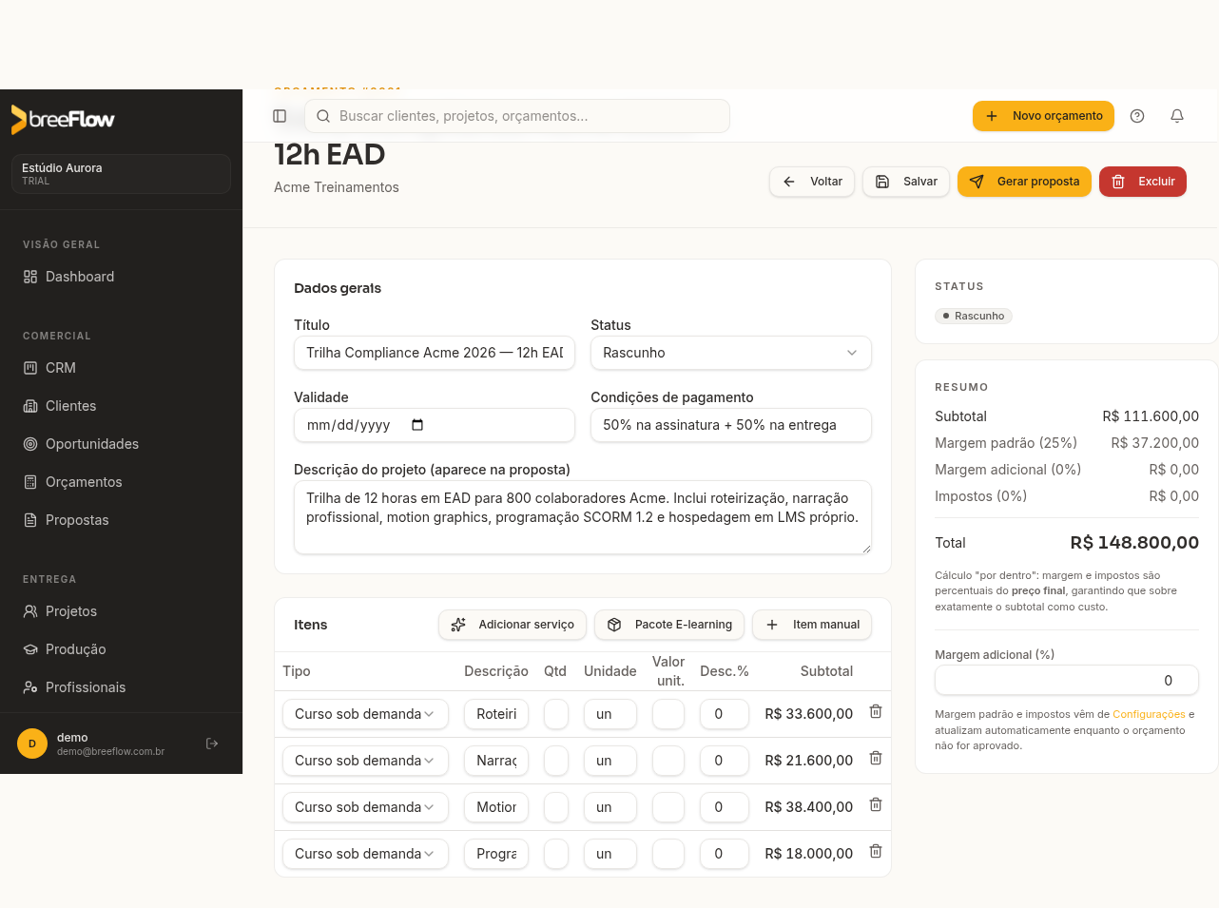
Task: Edit Desc.% field in R$ 38.400,00 row
Action: 725,807
